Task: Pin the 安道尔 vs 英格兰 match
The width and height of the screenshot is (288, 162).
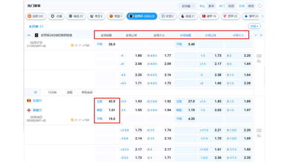Action: click(x=80, y=120)
